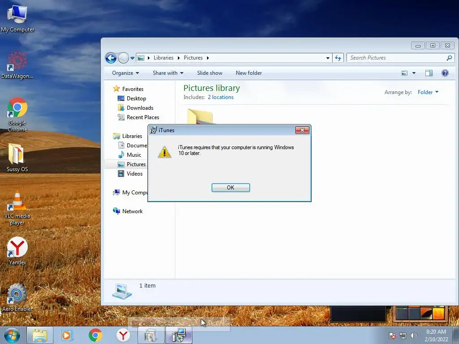This screenshot has width=459, height=344.
Task: Expand the arrow before Libraries in address bar
Action: pyautogui.click(x=149, y=58)
